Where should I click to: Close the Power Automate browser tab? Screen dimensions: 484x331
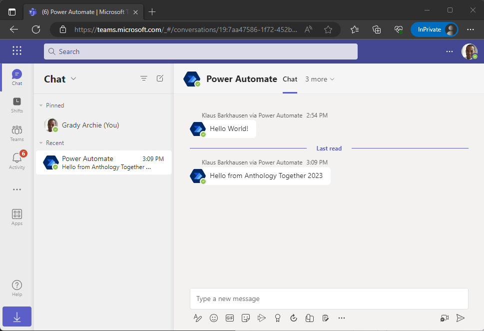click(135, 12)
